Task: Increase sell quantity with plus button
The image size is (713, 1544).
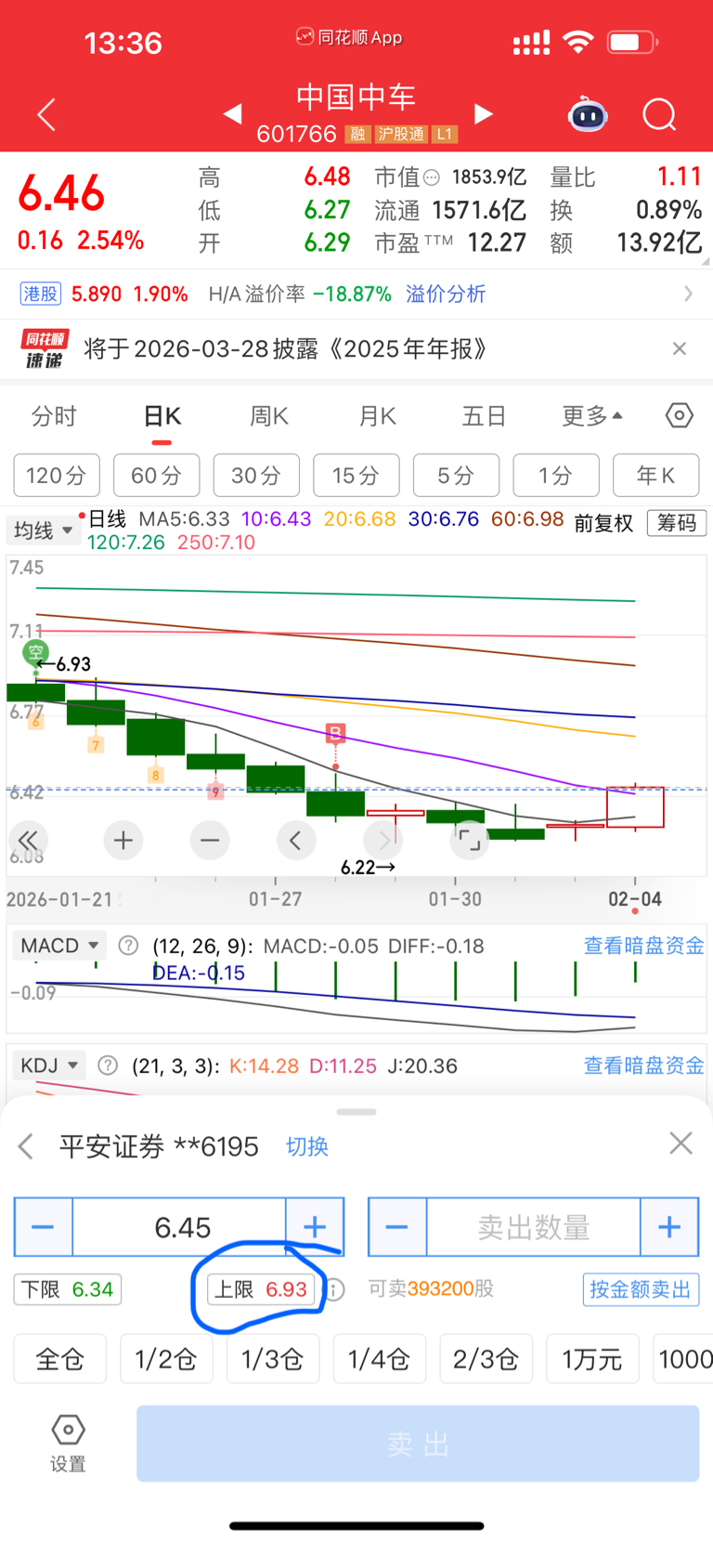Action: (x=669, y=1227)
